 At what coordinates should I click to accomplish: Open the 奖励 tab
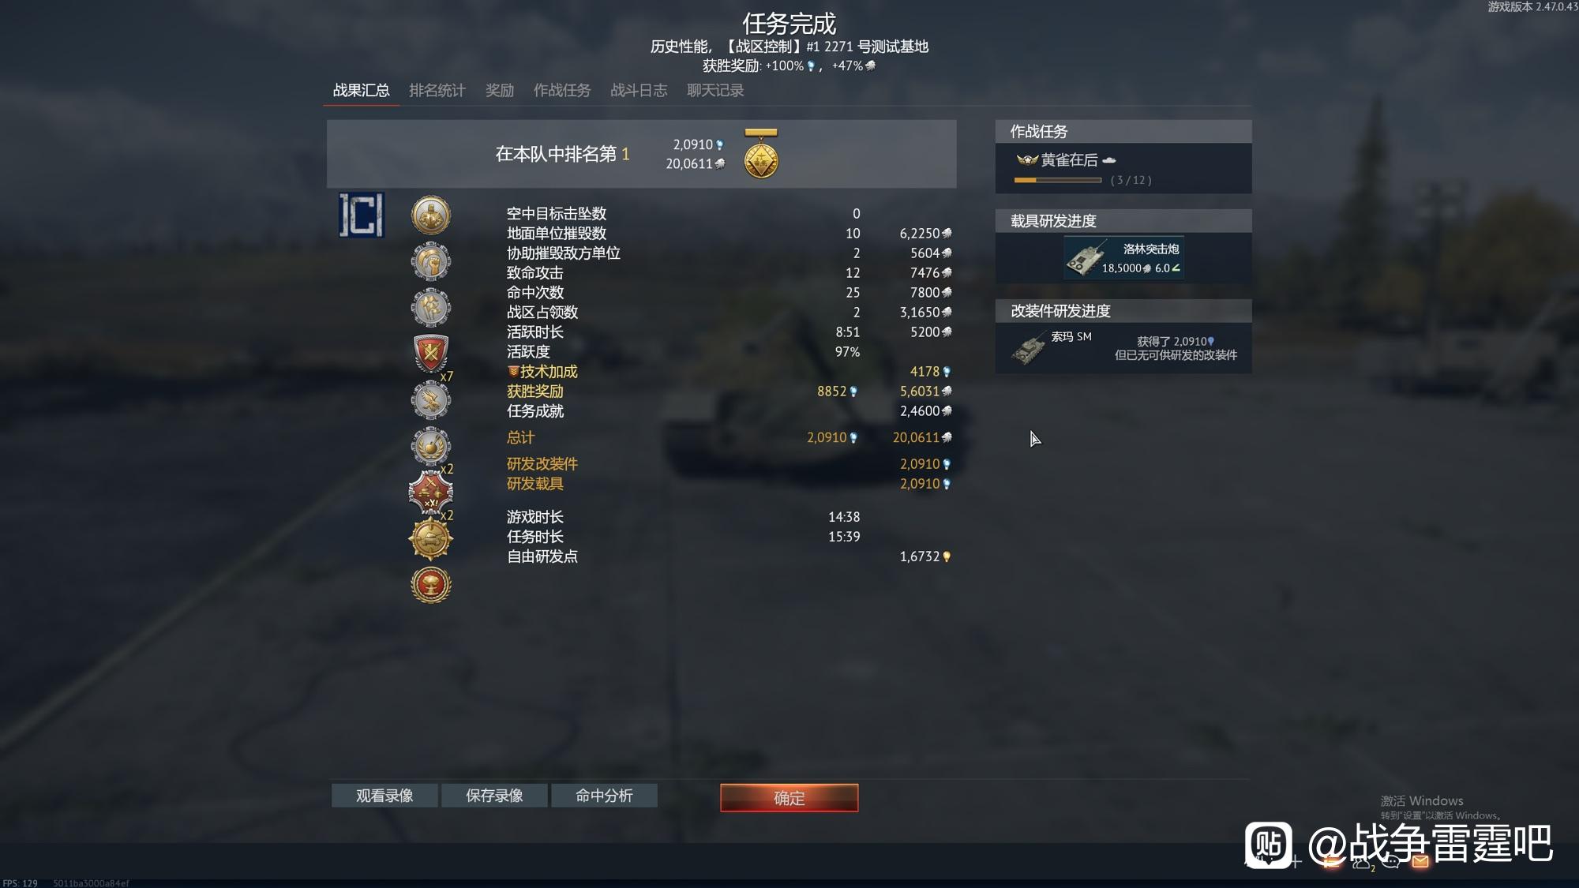click(500, 90)
